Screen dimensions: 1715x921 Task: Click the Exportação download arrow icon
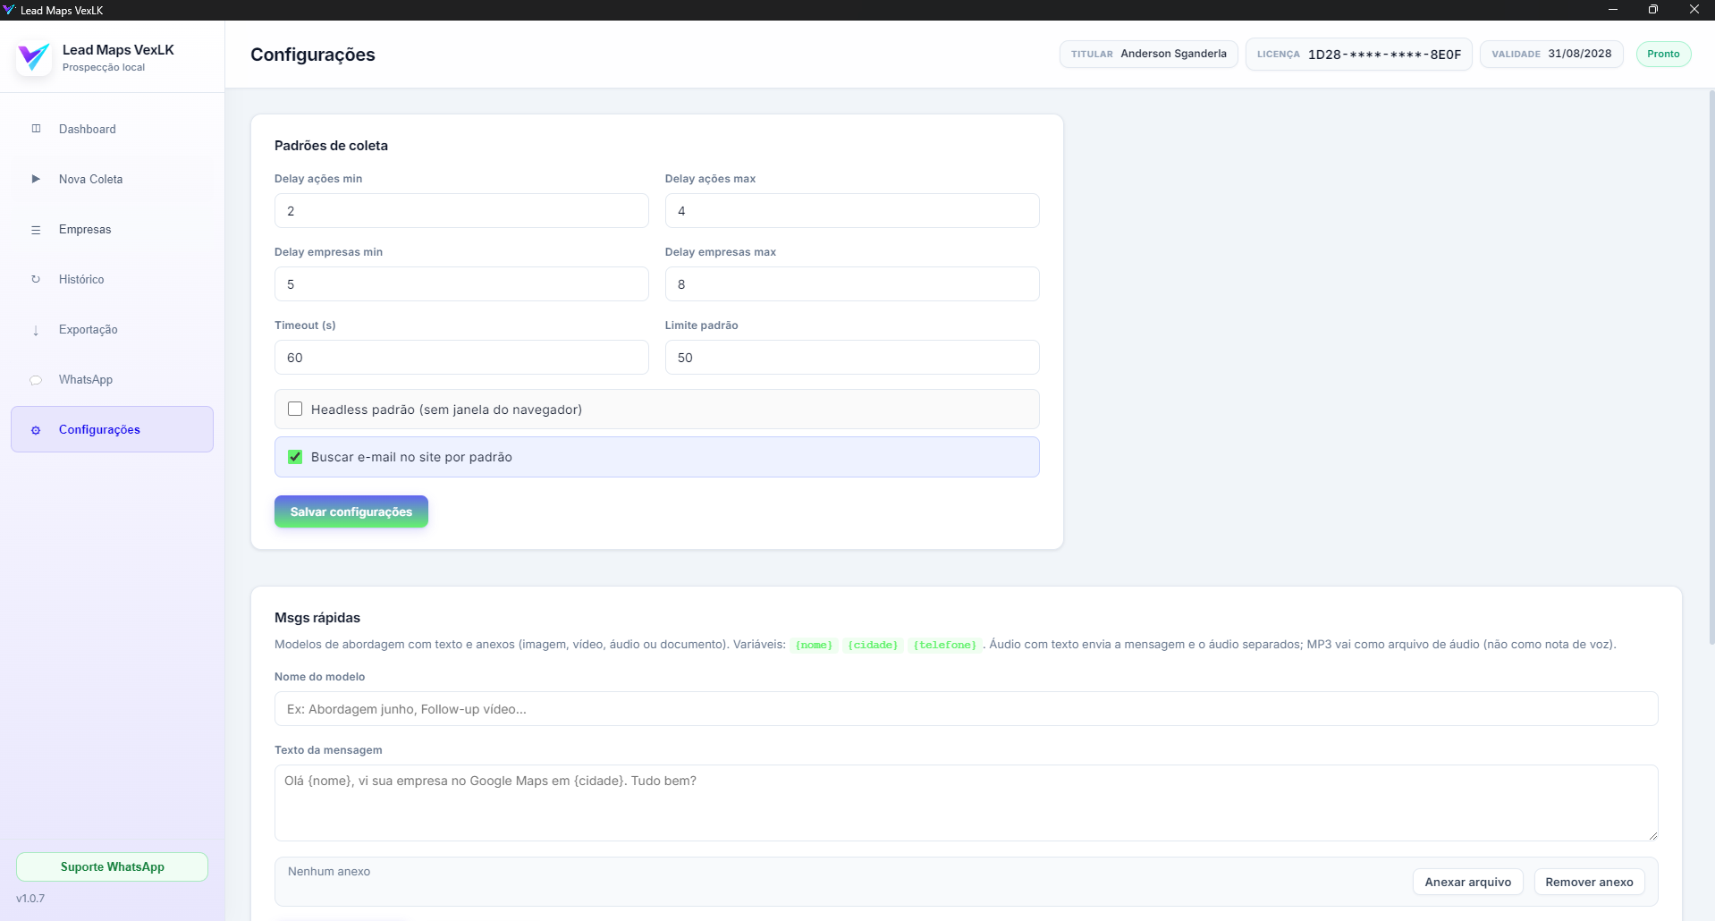[36, 330]
